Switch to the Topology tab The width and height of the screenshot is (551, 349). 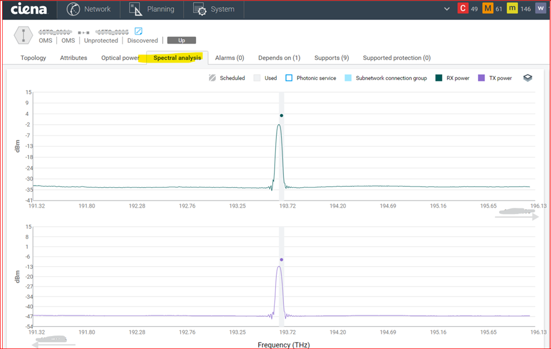33,58
